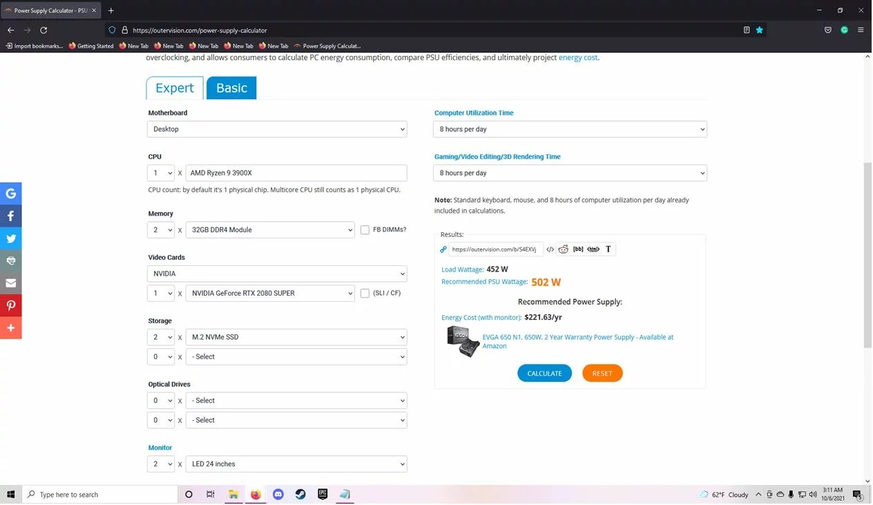
Task: Bookmark this page with the star icon
Action: coord(760,30)
